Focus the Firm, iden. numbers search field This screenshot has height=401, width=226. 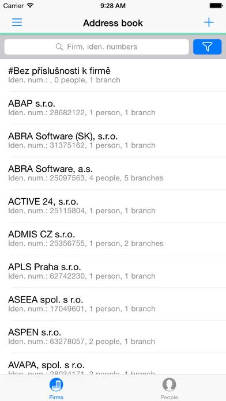point(97,47)
